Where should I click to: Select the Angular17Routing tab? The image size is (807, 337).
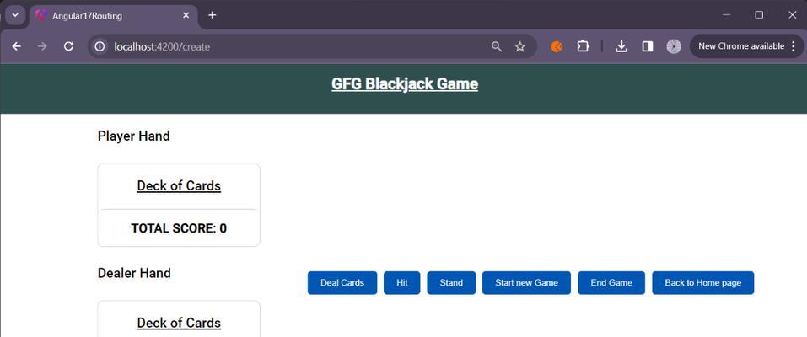coord(113,16)
